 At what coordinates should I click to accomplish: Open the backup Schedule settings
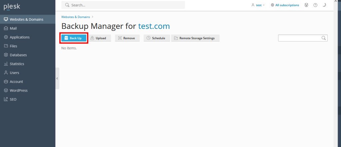(157, 38)
